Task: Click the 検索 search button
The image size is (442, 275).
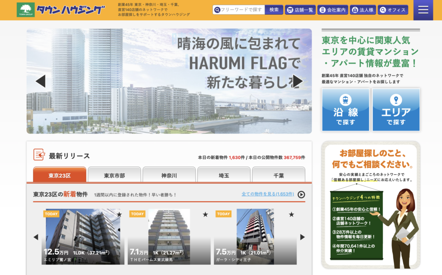Action: 274,10
